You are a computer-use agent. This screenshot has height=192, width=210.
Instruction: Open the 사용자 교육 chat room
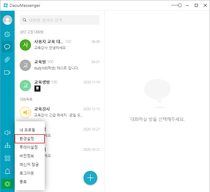pyautogui.click(x=60, y=44)
